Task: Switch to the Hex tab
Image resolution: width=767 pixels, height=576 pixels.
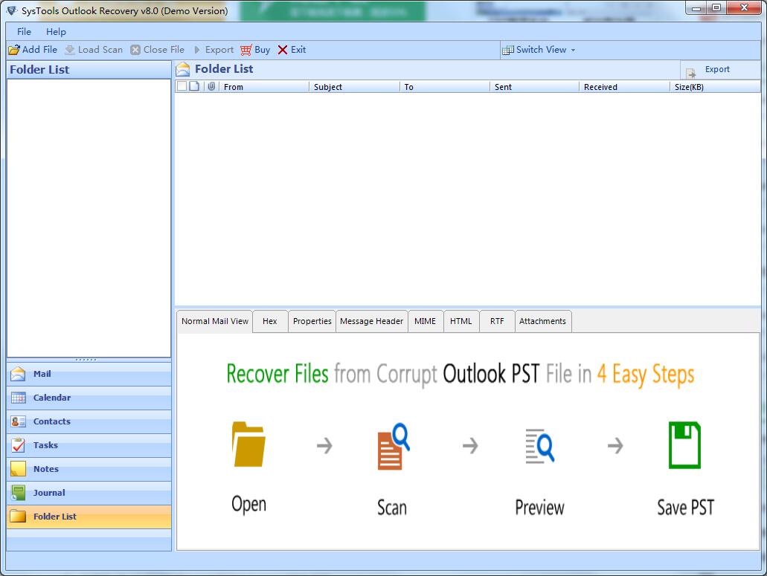Action: click(269, 322)
